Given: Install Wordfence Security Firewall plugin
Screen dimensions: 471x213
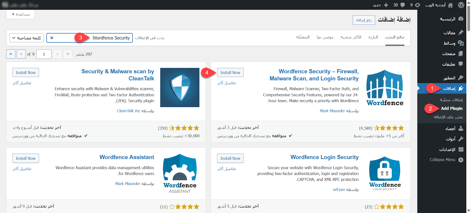Looking at the screenshot, I should [230, 73].
